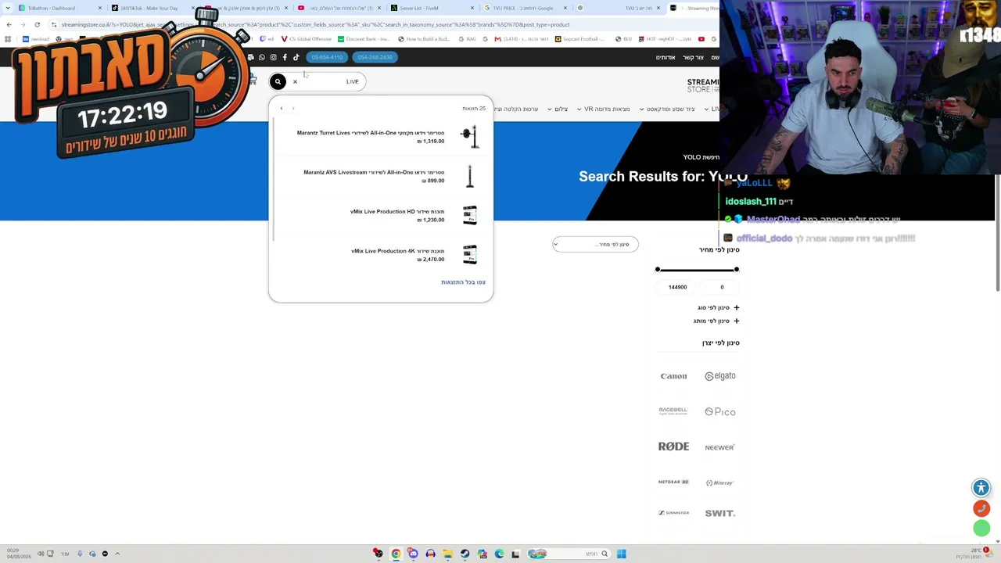Image resolution: width=1001 pixels, height=563 pixels.
Task: Filter by SWIT brand logo
Action: click(x=720, y=514)
